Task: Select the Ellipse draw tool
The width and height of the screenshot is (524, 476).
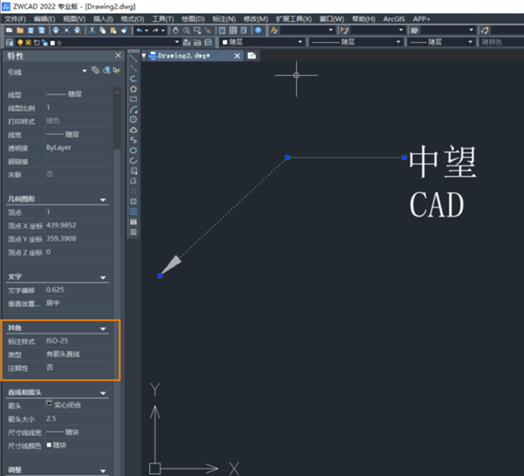Action: [x=133, y=150]
